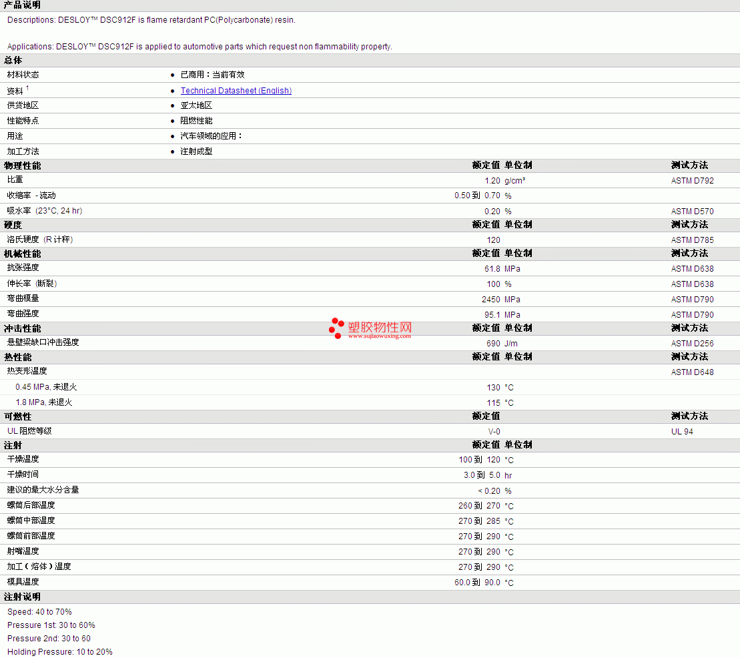The image size is (740, 658).
Task: Select the 热变形温度 row label
Action: coord(27,371)
